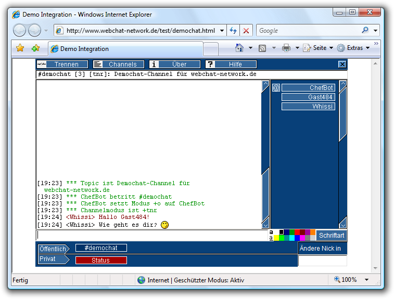Click chat pane scroll-up arrow
This screenshot has width=394, height=299.
click(265, 85)
